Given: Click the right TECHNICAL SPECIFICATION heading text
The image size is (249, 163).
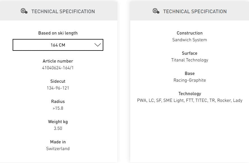Looking at the screenshot, I should [195, 12].
